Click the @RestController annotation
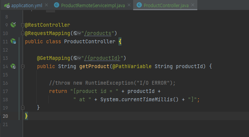 pos(48,25)
